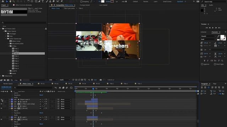
Task: Select the Zoom magnifier tool
Action: (x=13, y=1)
